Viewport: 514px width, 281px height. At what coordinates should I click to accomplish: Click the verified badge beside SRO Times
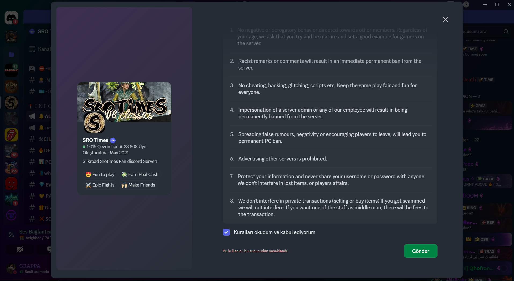pos(113,140)
